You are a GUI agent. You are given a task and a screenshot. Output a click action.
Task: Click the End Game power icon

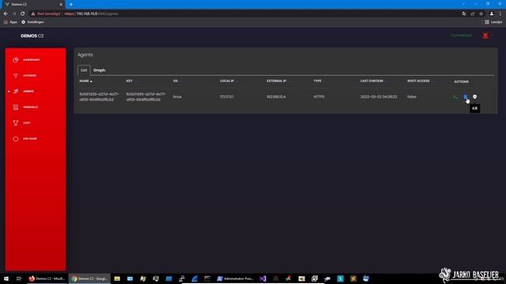click(x=16, y=139)
